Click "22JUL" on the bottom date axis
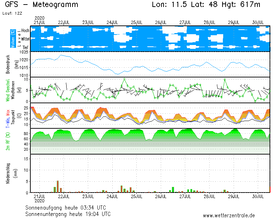279x218 pixels. click(x=64, y=196)
